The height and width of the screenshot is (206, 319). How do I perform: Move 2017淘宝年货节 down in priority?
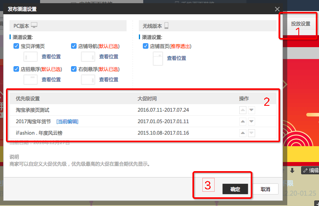tap(252, 122)
